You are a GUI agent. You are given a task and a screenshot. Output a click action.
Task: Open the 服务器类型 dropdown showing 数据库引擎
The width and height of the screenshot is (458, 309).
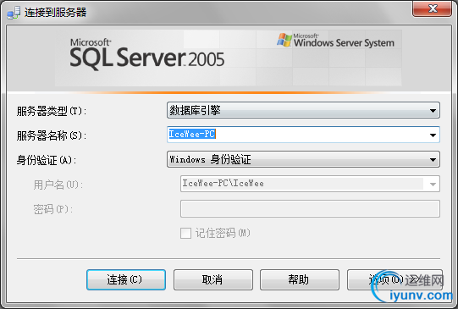tap(303, 110)
